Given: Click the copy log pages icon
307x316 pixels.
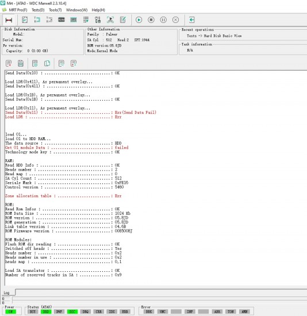Looking at the screenshot, I should [x=47, y=63].
